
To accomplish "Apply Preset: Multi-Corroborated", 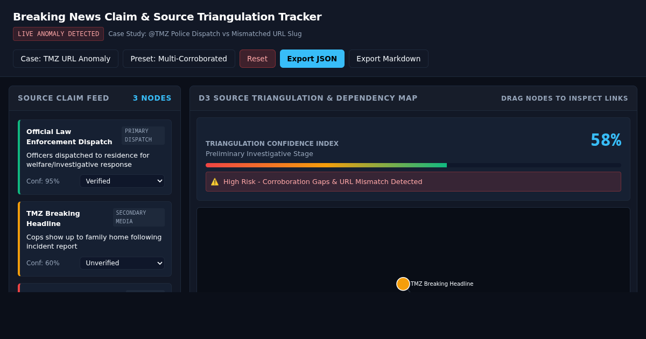I will pos(179,59).
